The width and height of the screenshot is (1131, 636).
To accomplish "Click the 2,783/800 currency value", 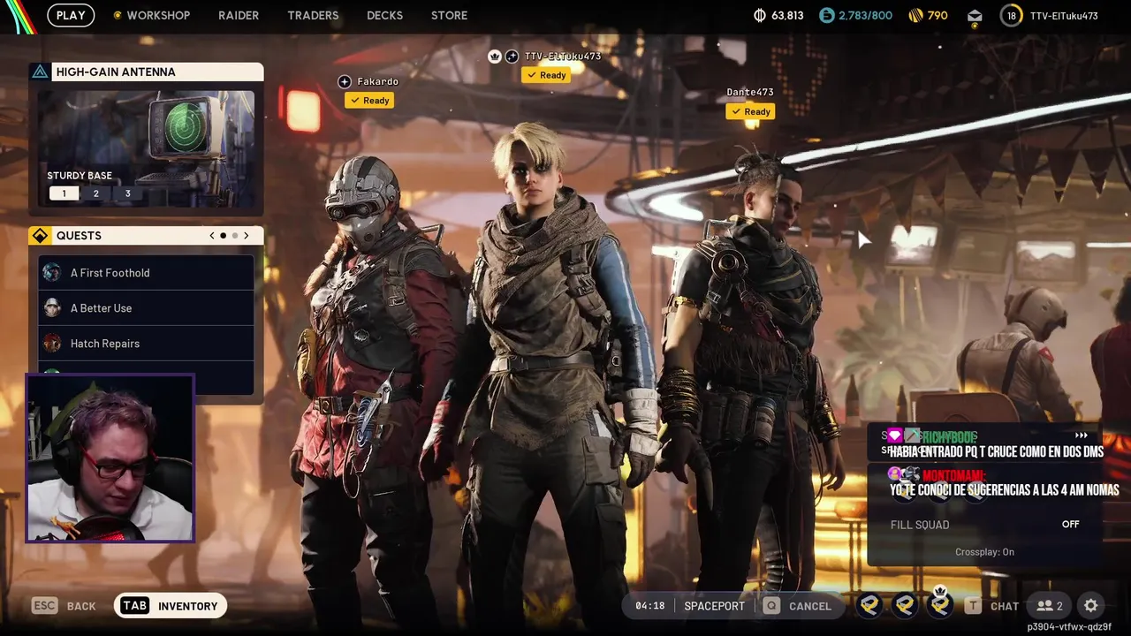I will (866, 15).
